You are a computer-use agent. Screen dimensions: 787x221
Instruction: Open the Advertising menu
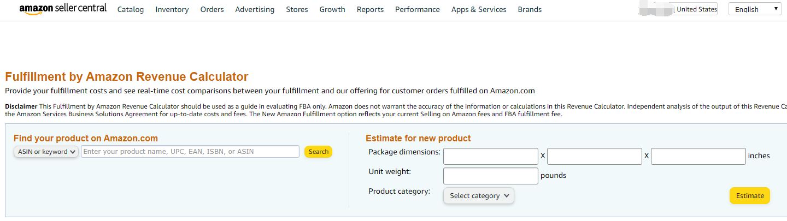pos(255,9)
